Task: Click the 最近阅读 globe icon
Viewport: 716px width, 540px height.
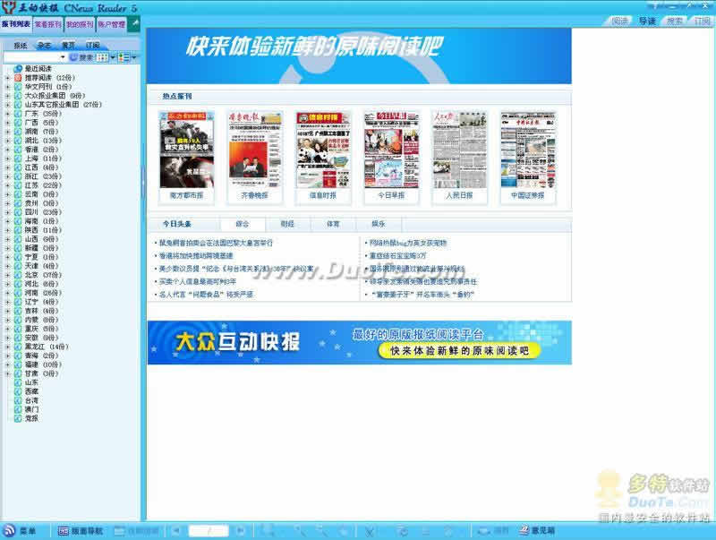Action: click(x=18, y=69)
